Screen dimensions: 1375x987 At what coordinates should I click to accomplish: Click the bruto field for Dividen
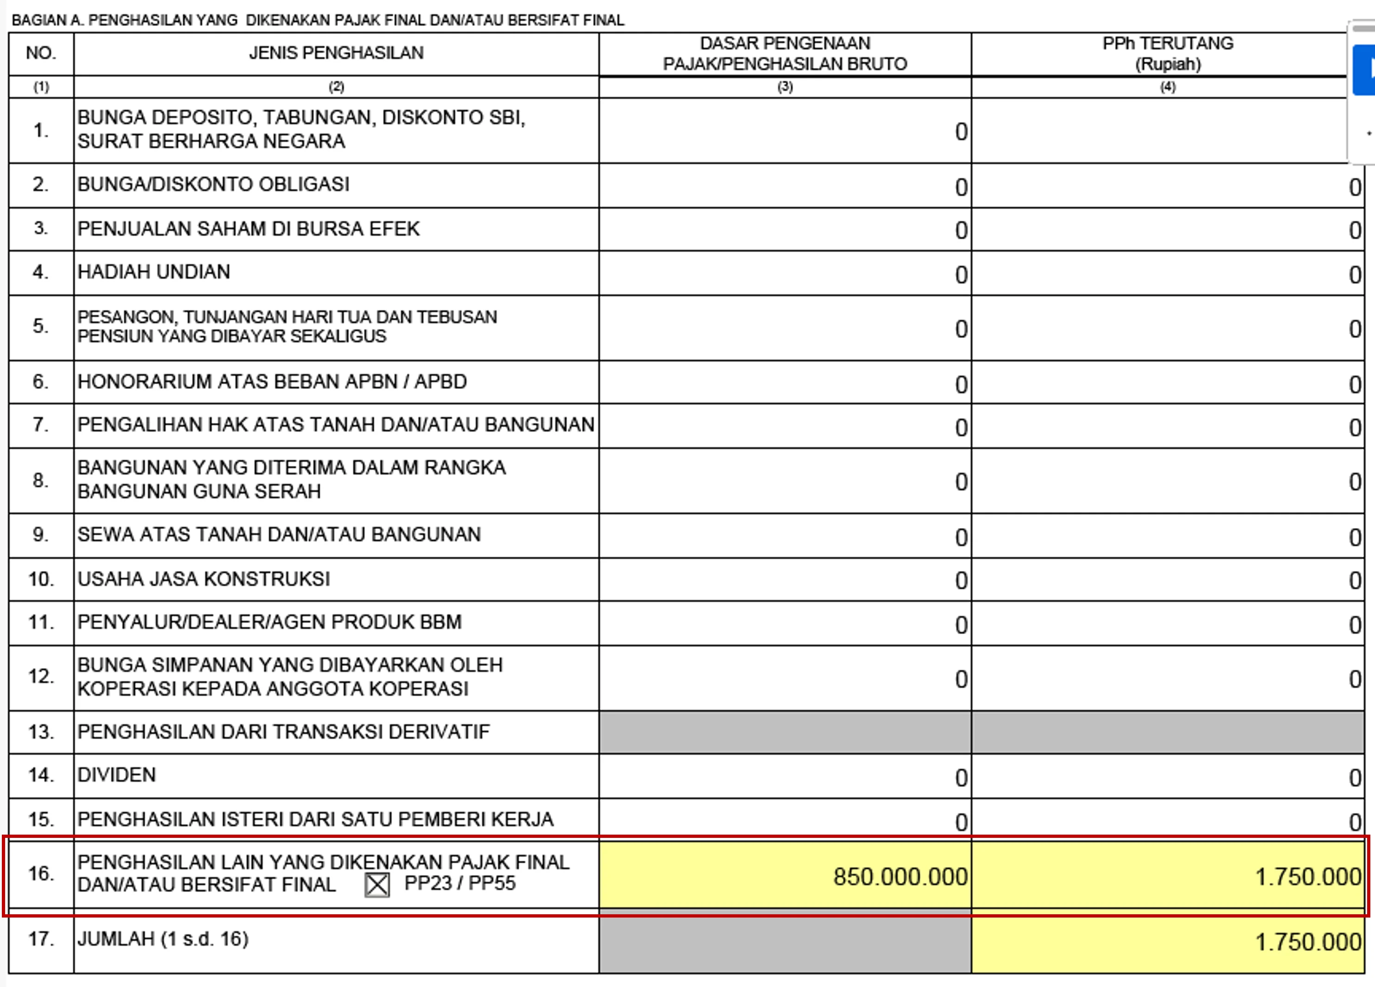pyautogui.click(x=785, y=777)
